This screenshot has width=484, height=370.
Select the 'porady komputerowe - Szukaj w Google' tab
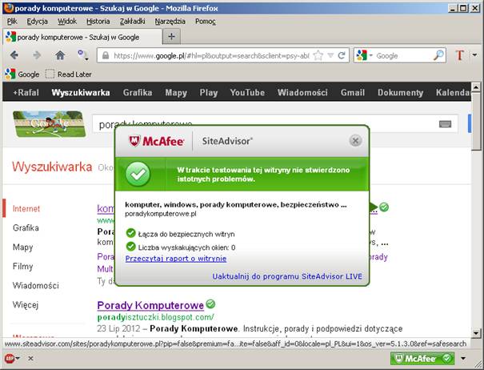tap(82, 37)
